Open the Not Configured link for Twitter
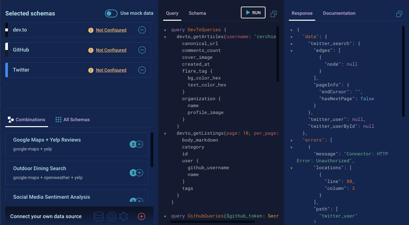Image resolution: width=409 pixels, height=225 pixels. click(111, 70)
